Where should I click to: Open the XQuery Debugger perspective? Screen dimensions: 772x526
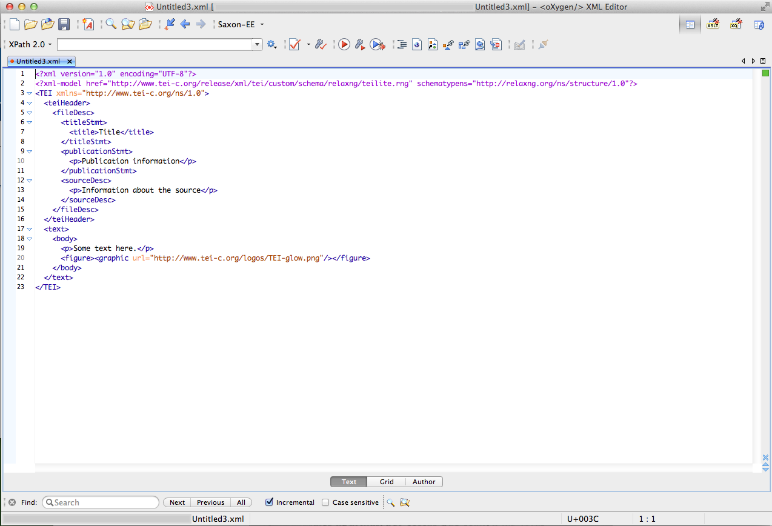[x=736, y=25]
